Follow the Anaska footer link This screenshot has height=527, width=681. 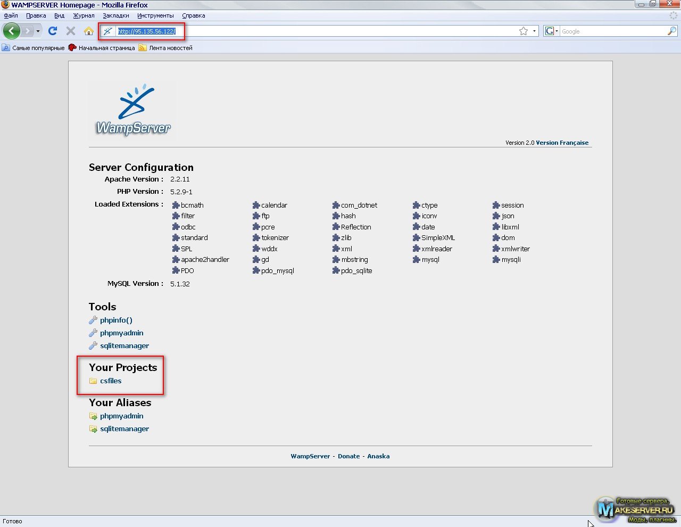[378, 456]
